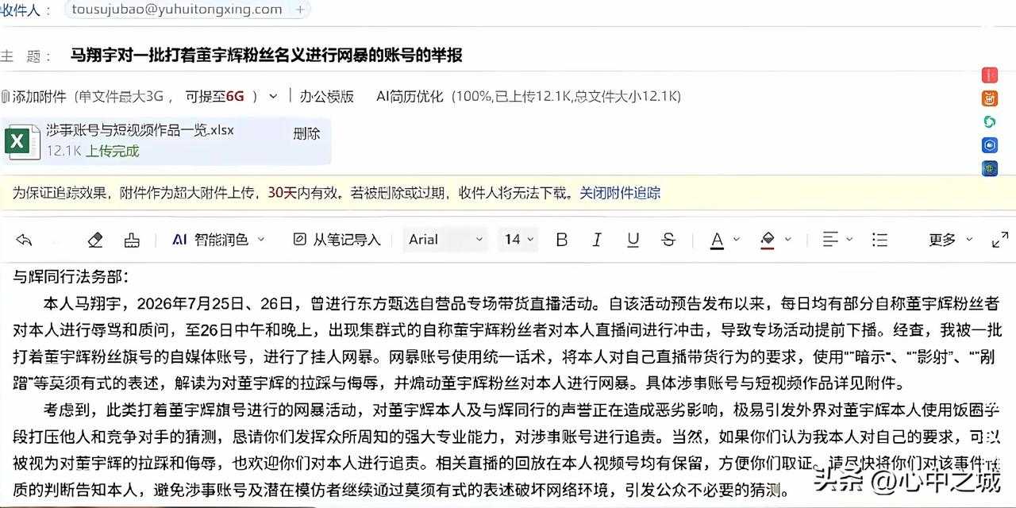Open the Arial font family dropdown
1016x508 pixels.
pyautogui.click(x=445, y=240)
